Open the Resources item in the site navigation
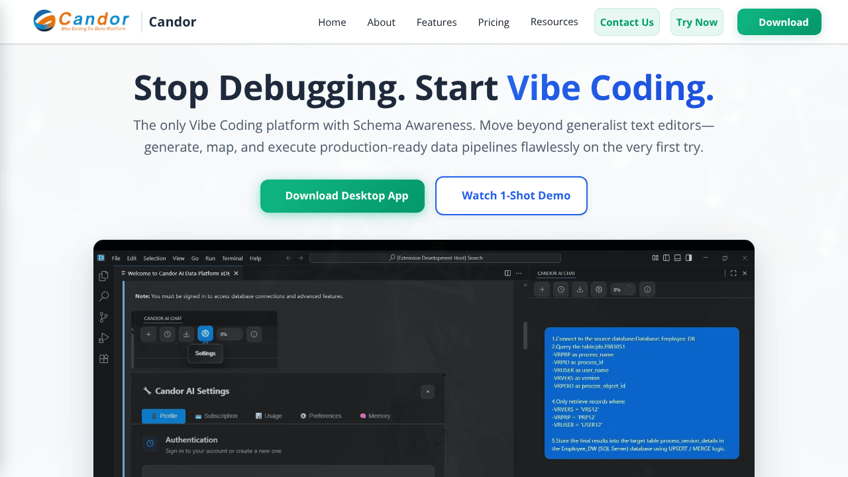Viewport: 848px width, 477px height. click(554, 22)
